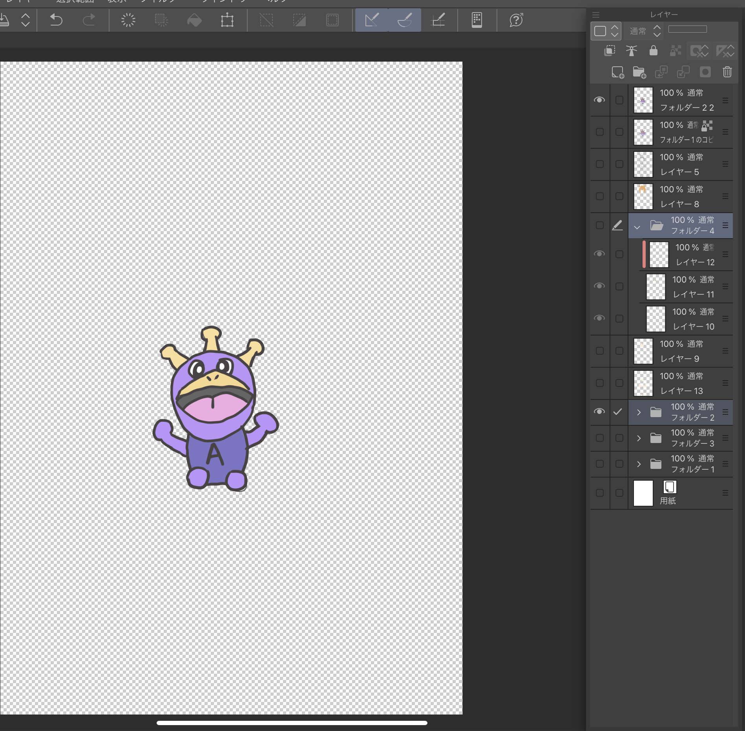The image size is (745, 731).
Task: Click the trash icon to delete layer
Action: pyautogui.click(x=727, y=72)
